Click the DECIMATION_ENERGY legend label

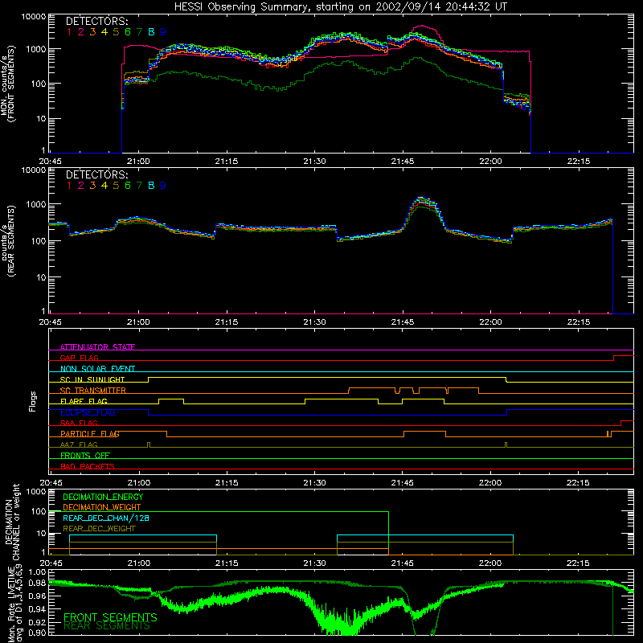click(x=103, y=497)
